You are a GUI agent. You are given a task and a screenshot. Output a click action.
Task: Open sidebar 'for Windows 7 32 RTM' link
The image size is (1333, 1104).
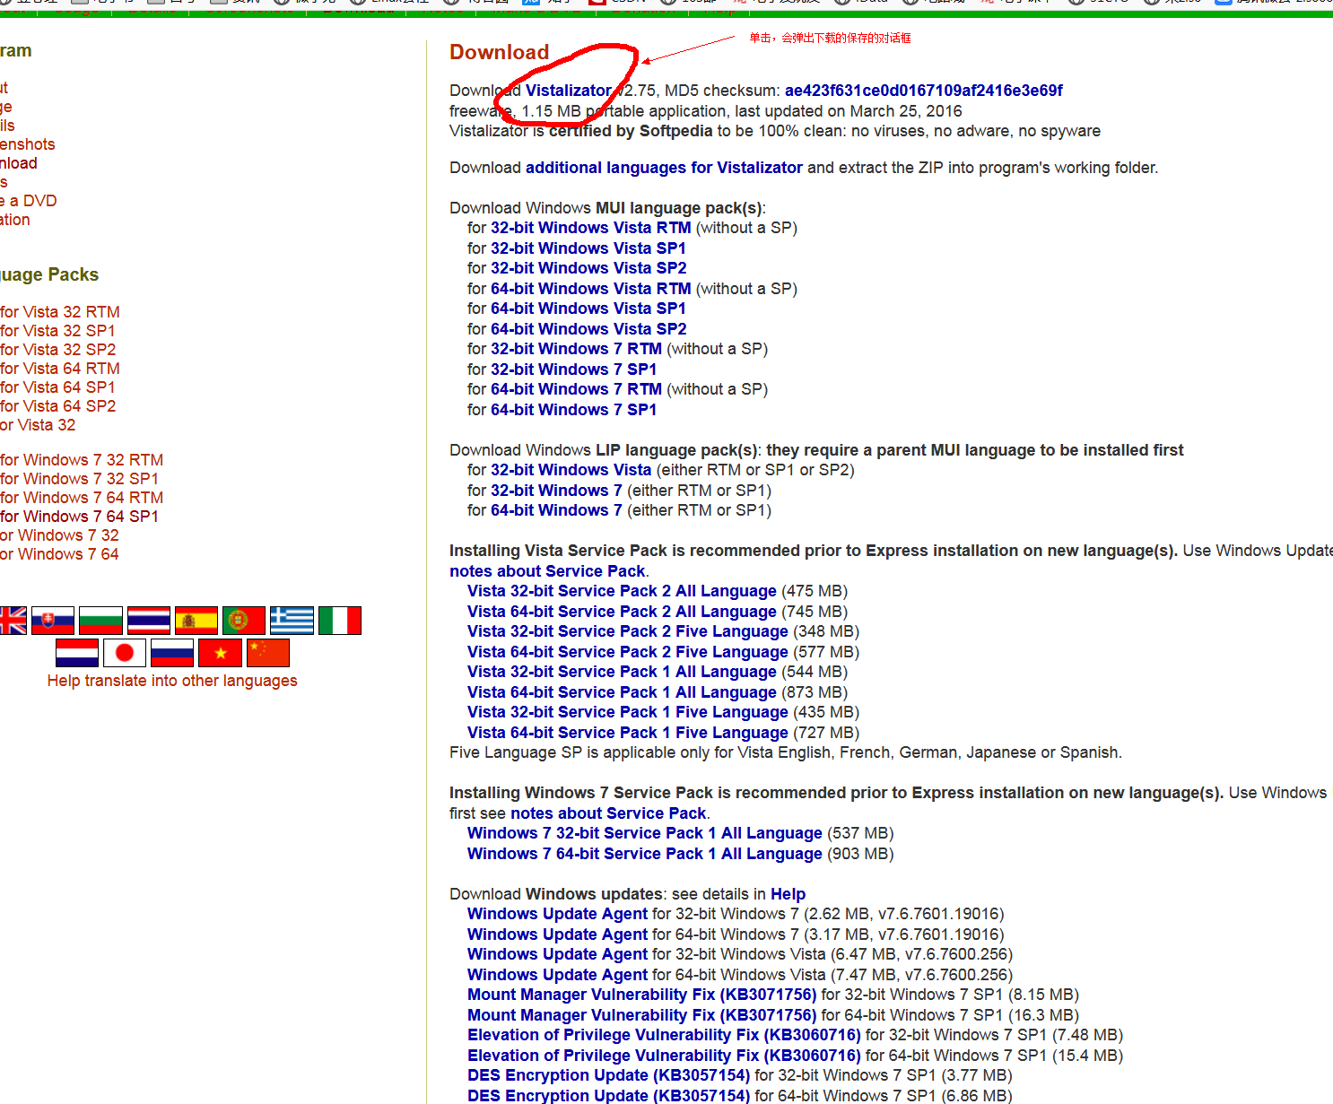coord(81,460)
